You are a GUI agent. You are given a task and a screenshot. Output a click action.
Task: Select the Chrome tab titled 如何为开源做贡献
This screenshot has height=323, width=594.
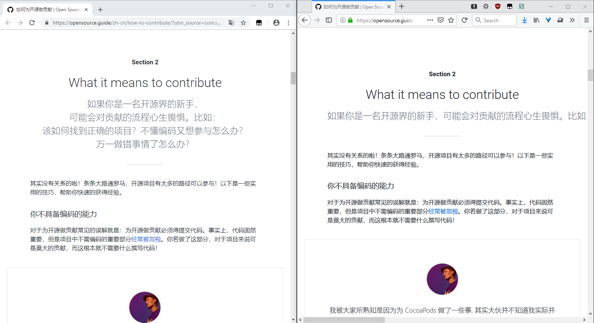[48, 10]
